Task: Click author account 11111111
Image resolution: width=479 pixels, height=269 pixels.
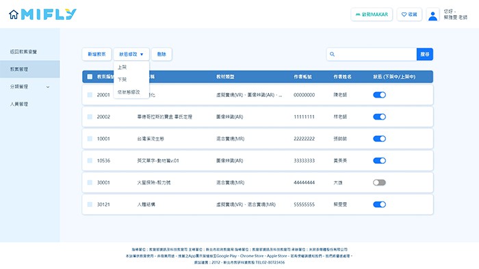Action: click(x=304, y=117)
